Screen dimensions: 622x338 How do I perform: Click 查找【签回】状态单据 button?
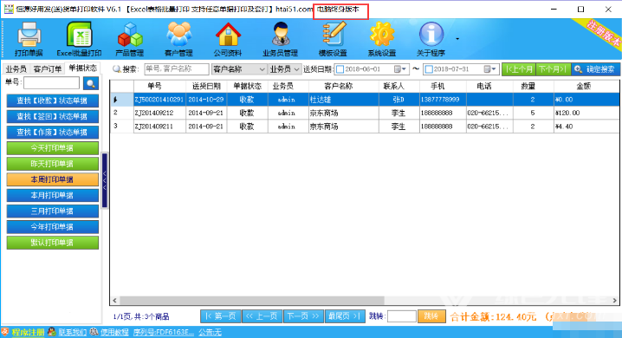point(52,117)
